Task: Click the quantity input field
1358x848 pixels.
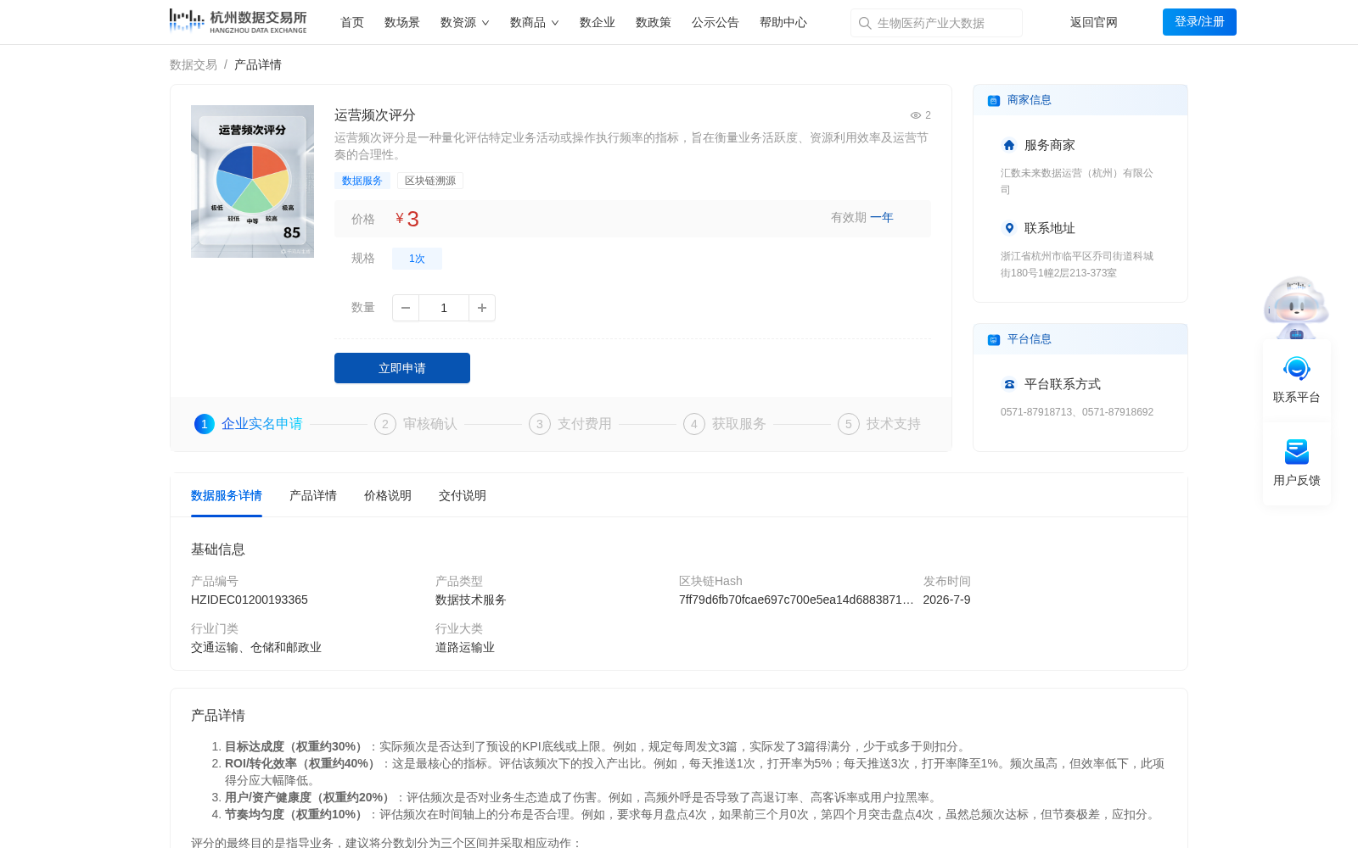Action: 444,308
